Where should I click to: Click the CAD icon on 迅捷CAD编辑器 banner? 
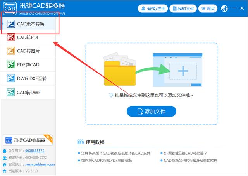click(x=9, y=140)
